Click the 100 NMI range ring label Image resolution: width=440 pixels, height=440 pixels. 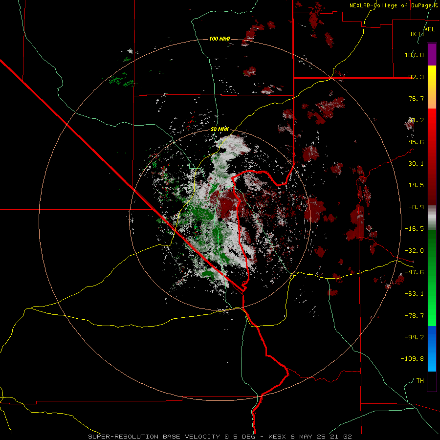pos(220,39)
